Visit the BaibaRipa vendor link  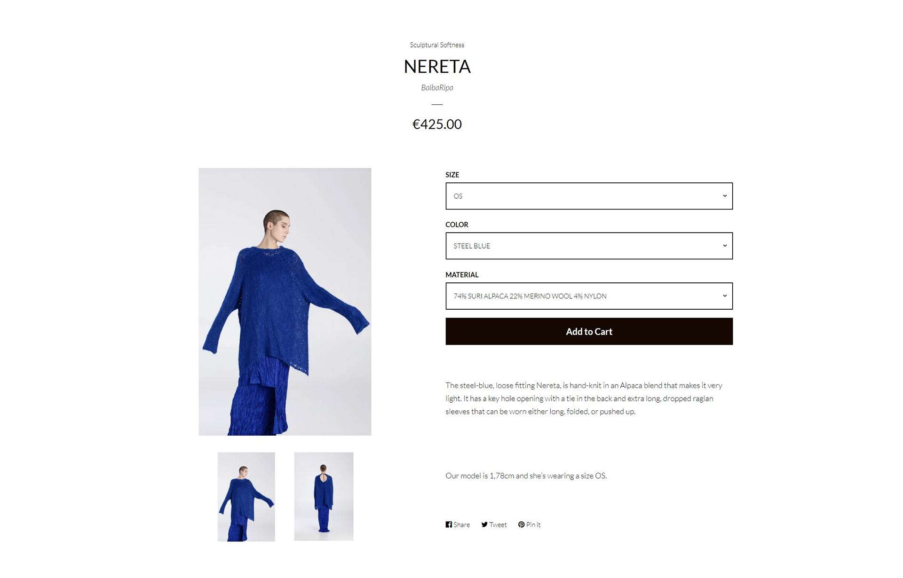click(437, 87)
